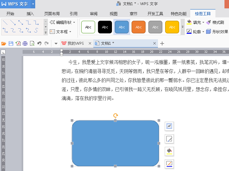Select the straight line shape
The height and width of the screenshot is (171, 229).
pos(5,23)
